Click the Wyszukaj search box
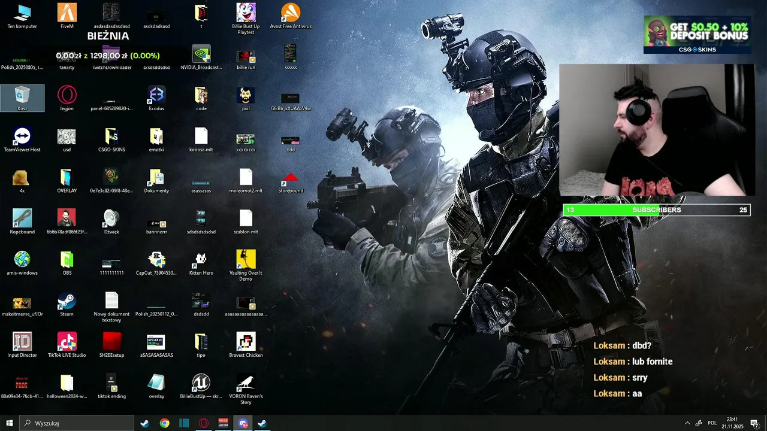The height and width of the screenshot is (431, 767). pyautogui.click(x=77, y=423)
